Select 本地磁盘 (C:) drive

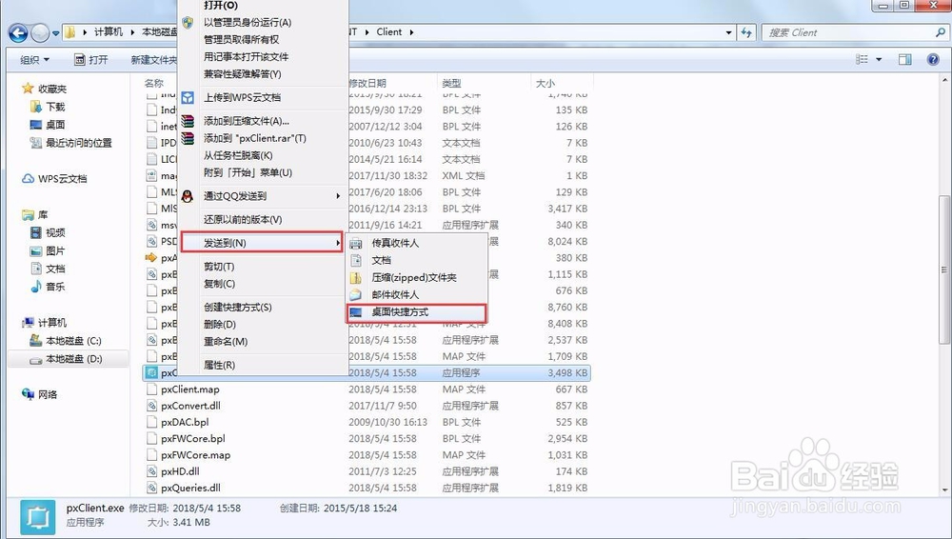[x=66, y=341]
